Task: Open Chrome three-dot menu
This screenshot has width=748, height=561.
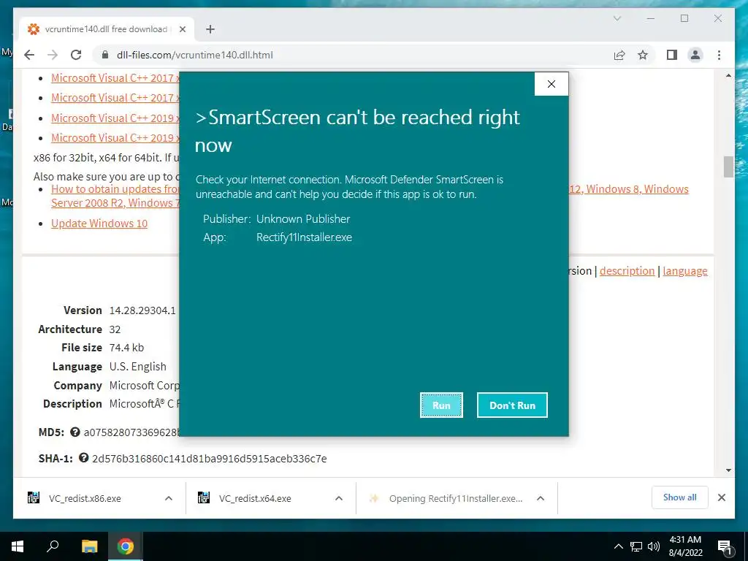Action: pyautogui.click(x=719, y=55)
